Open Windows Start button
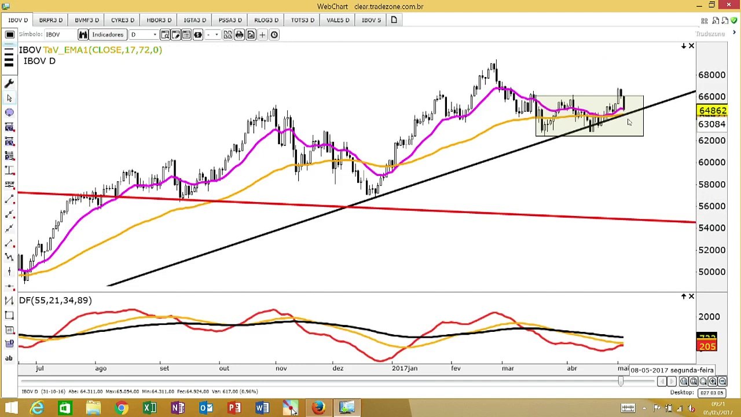741x417 pixels. tap(10, 408)
